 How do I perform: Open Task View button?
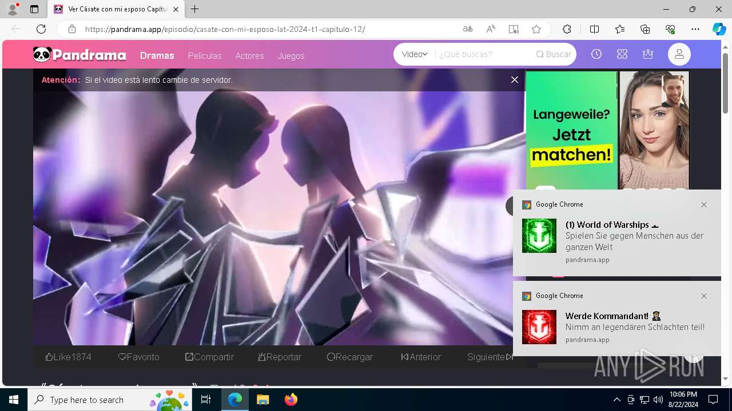(x=206, y=400)
